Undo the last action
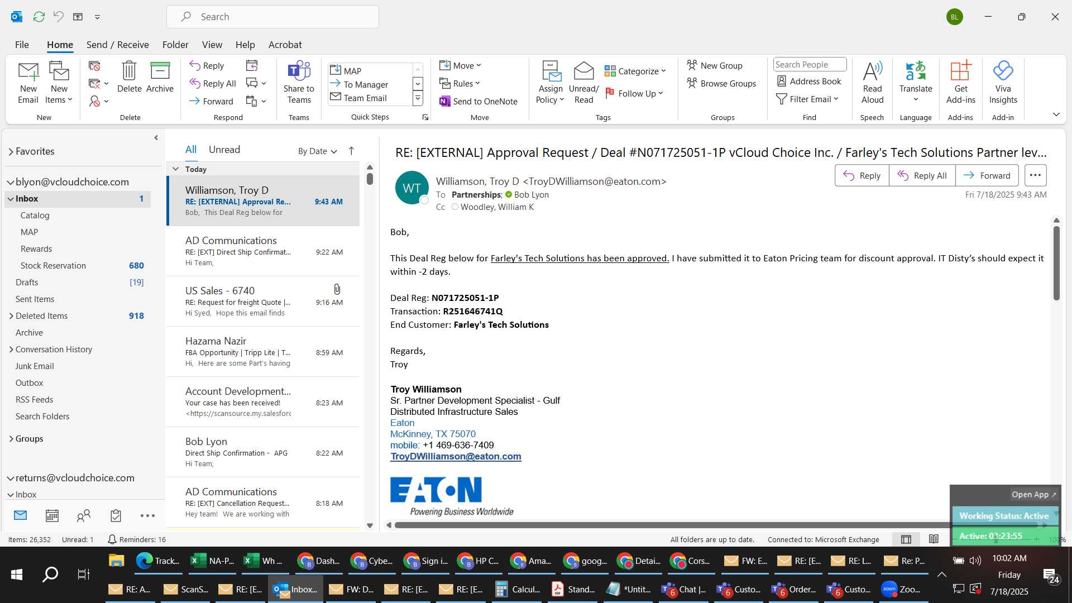The image size is (1072, 603). click(58, 17)
